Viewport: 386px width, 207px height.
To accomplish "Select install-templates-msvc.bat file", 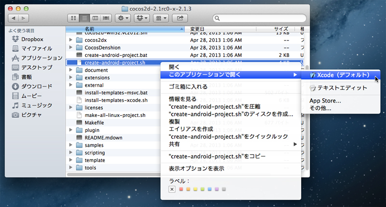I will pos(116,92).
